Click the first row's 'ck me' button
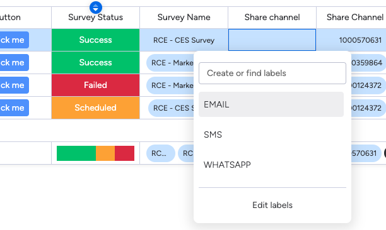The width and height of the screenshot is (386, 230). [13, 40]
